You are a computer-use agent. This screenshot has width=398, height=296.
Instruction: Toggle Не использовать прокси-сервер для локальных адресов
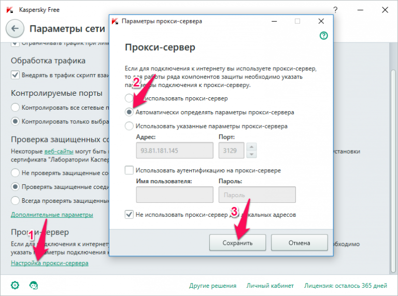point(129,214)
